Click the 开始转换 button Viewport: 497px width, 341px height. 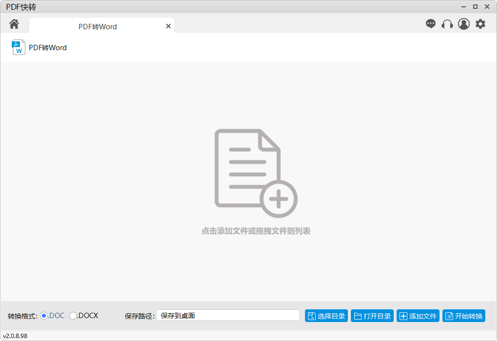pyautogui.click(x=464, y=316)
